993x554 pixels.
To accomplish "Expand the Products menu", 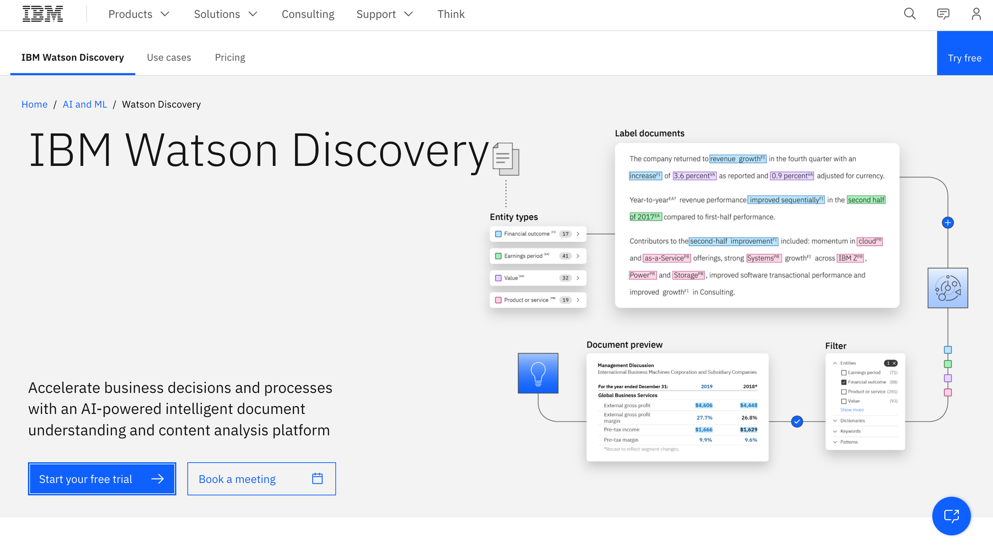I will pos(139,14).
